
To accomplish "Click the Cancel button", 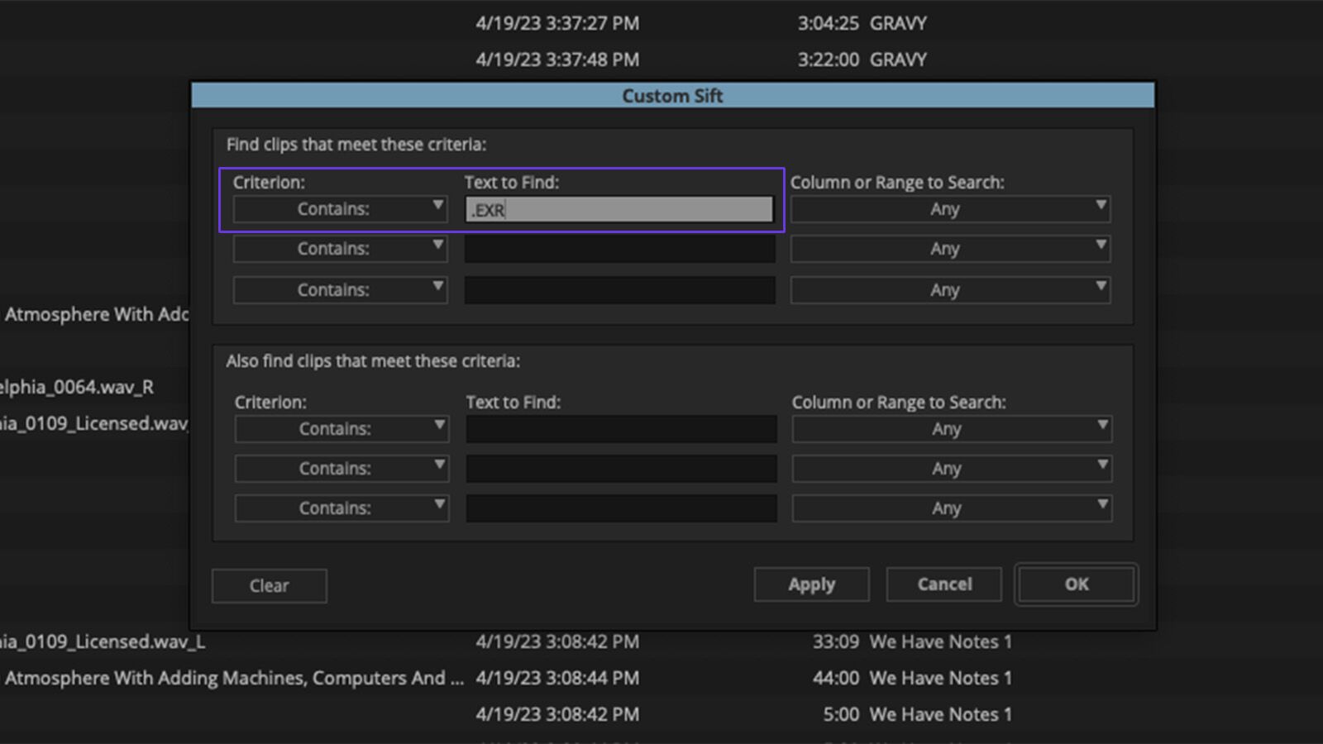I will pos(943,584).
